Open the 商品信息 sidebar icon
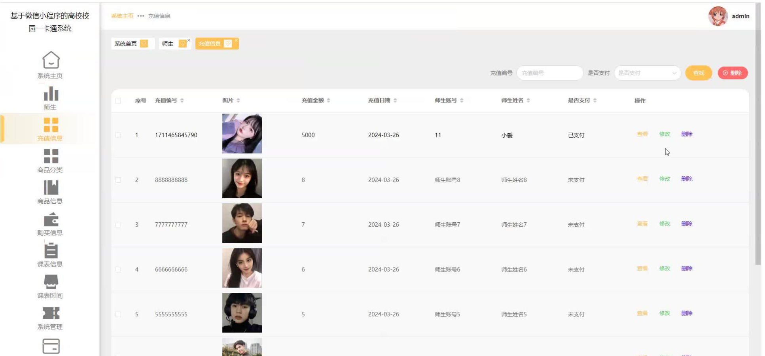The image size is (765, 356). [51, 187]
